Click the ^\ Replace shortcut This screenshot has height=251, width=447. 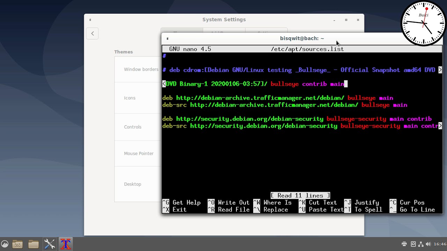(271, 210)
